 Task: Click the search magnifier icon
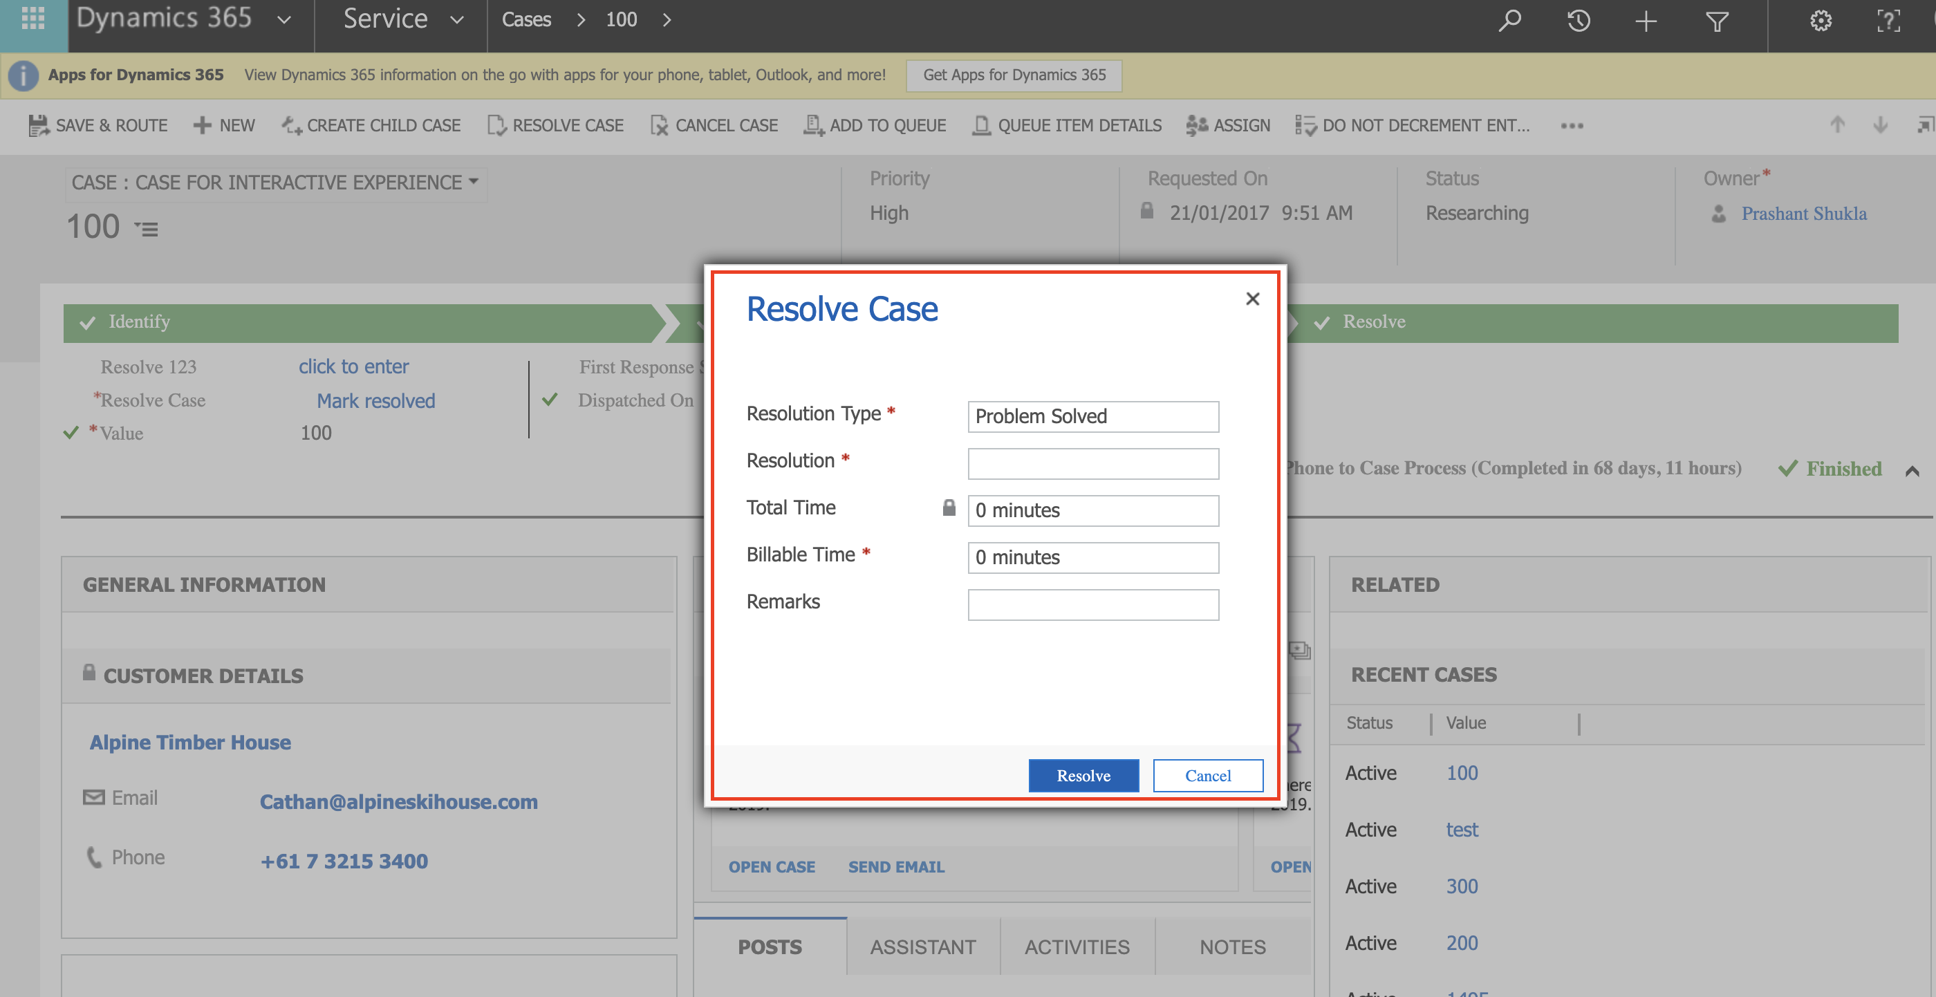point(1509,20)
